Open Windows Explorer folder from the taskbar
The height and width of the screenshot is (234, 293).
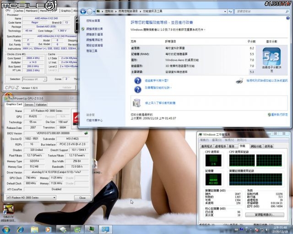34,229
